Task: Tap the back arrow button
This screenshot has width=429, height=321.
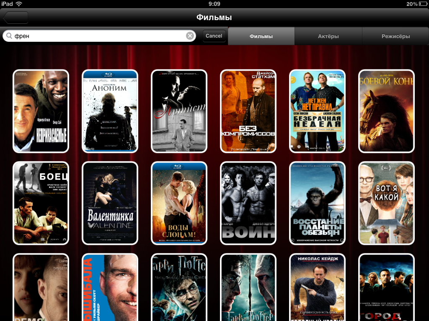Action: pos(16,18)
